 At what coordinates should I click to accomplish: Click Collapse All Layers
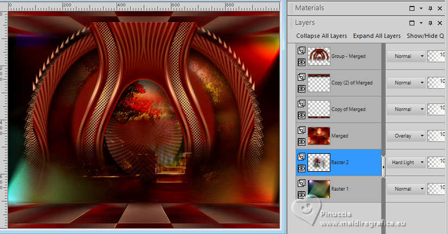(322, 36)
